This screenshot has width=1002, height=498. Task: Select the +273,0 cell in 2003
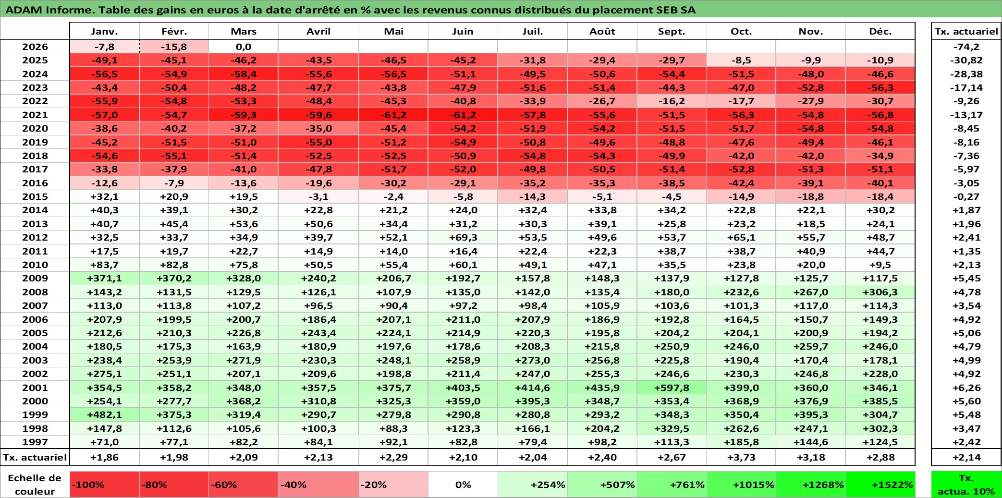(x=533, y=360)
